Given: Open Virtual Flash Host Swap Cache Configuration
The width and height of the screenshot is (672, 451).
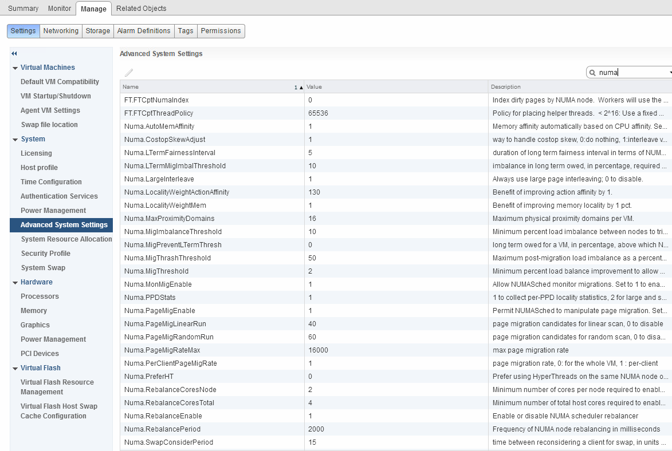Looking at the screenshot, I should [x=58, y=411].
